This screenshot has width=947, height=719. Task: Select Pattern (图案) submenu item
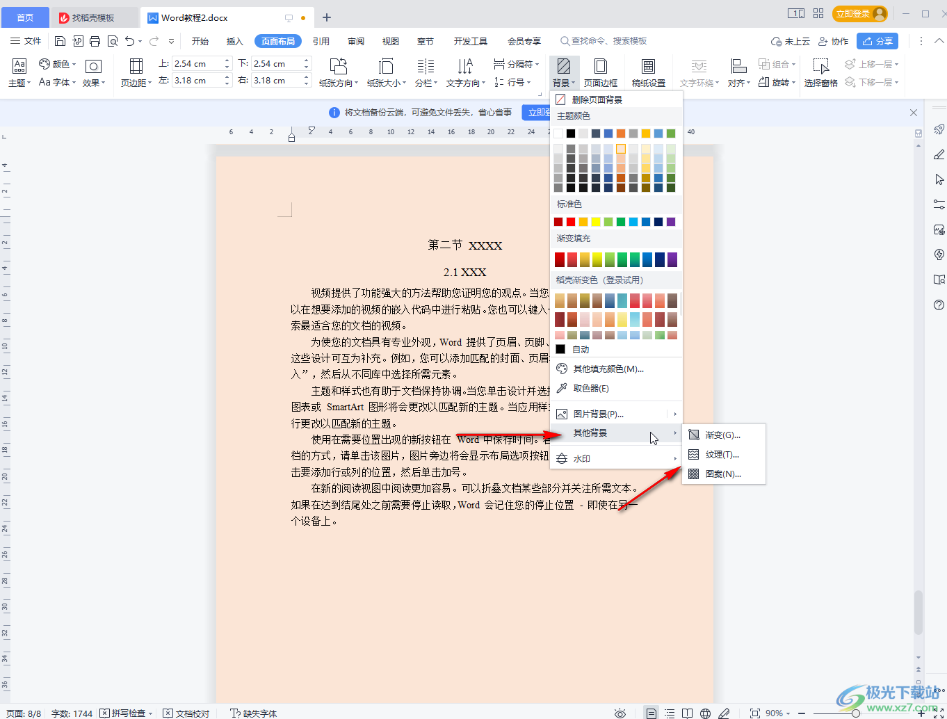click(x=724, y=474)
